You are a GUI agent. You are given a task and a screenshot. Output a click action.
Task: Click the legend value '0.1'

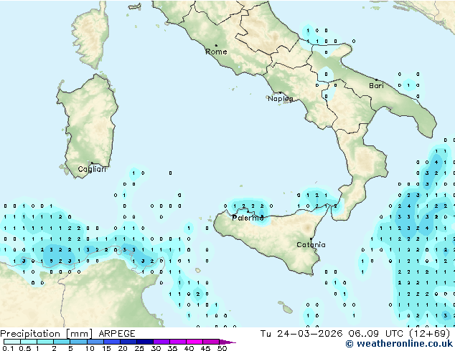click(8, 348)
